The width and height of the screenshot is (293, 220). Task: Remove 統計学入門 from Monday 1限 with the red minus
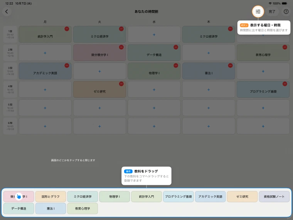[x=67, y=29]
